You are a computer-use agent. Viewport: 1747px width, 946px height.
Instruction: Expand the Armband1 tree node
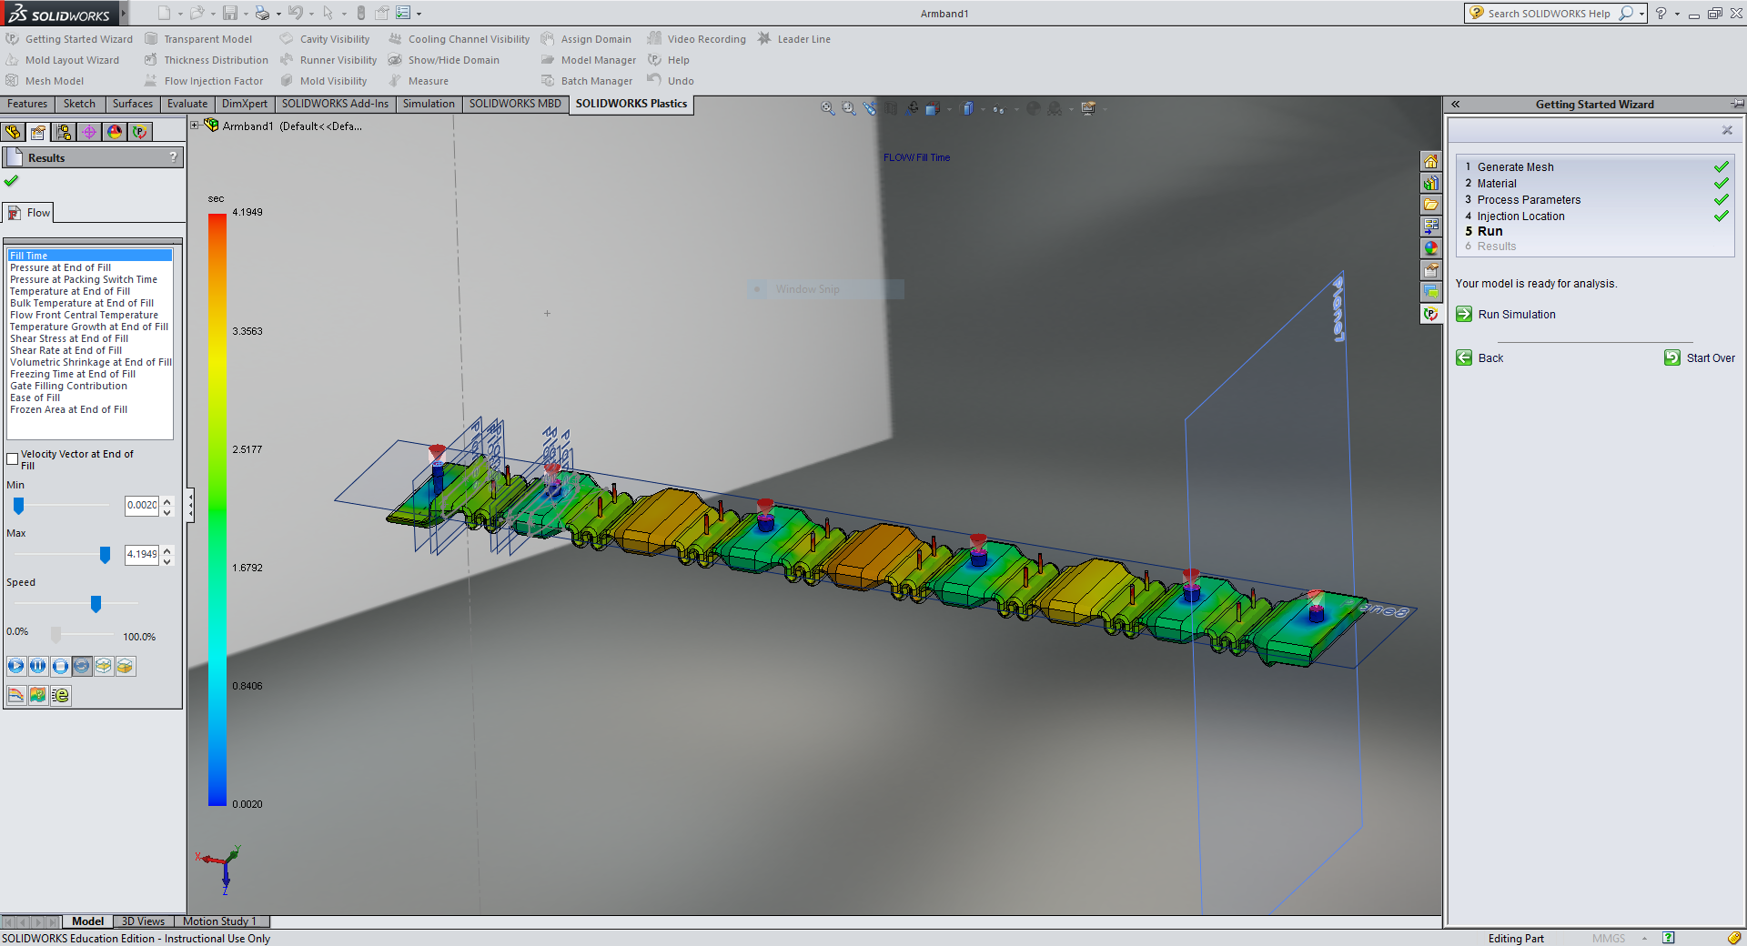point(195,126)
